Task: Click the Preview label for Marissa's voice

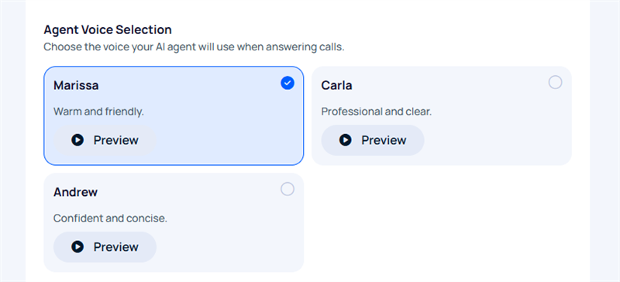Action: click(x=115, y=140)
